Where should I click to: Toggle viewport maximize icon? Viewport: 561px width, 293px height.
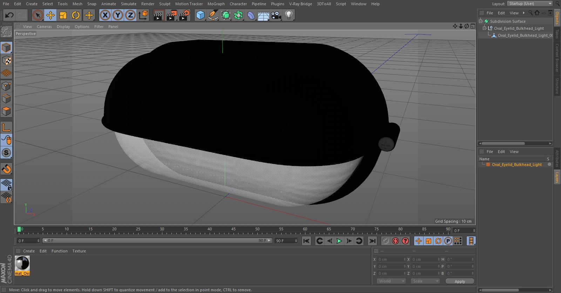pos(473,26)
